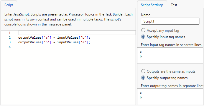Click output tag name 'a' in output list
204x106 pixels.
click(141, 93)
